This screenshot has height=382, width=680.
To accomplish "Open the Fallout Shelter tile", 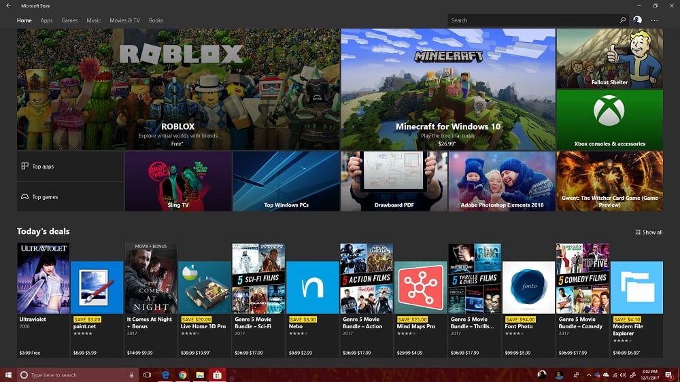I will pos(609,58).
